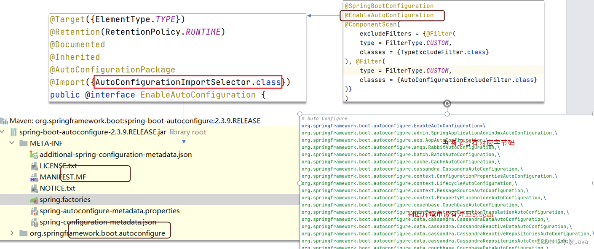Click the autoconfigure package folder icon

click(x=23, y=233)
